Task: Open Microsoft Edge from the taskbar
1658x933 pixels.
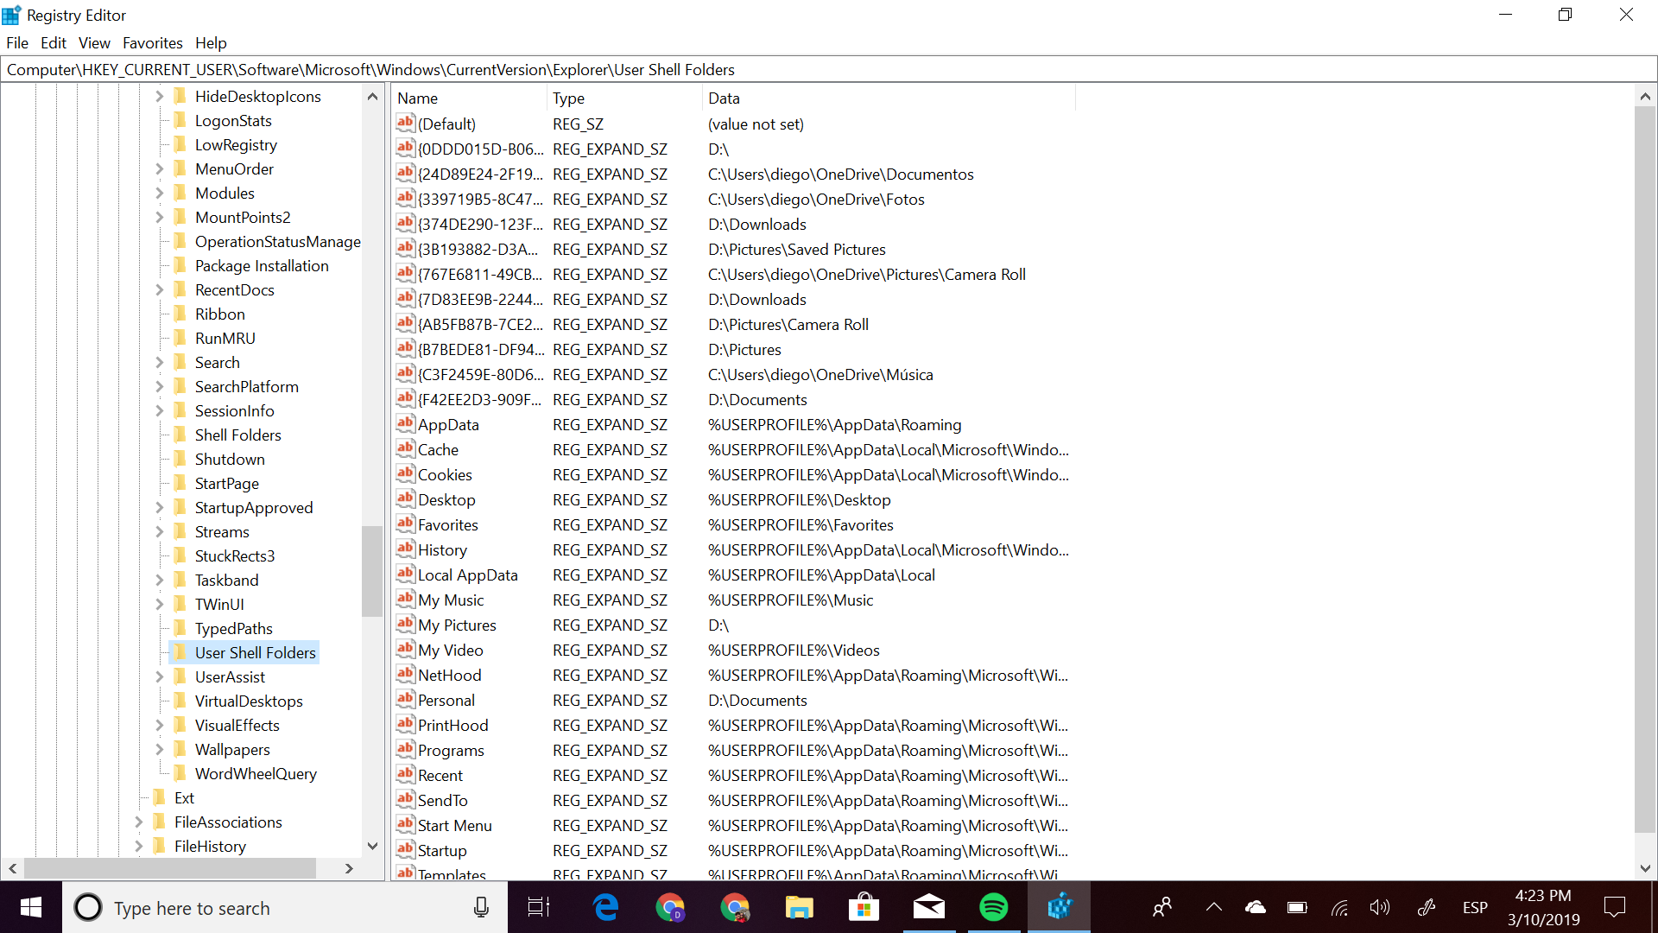Action: [x=606, y=907]
